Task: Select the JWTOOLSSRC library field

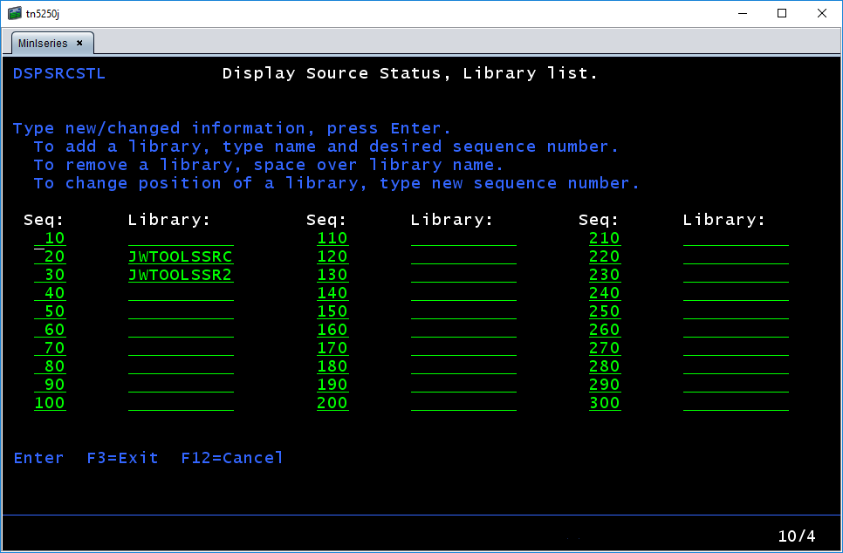Action: click(x=181, y=256)
